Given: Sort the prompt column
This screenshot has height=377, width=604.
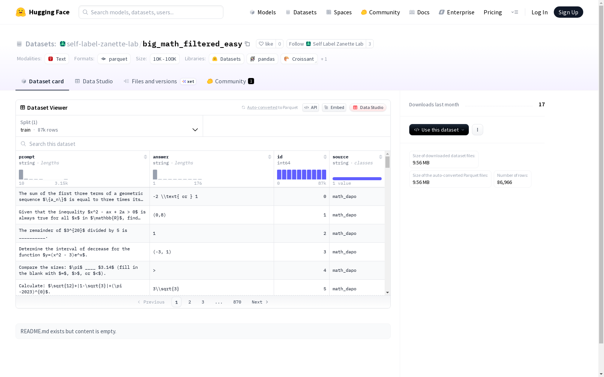Looking at the screenshot, I should (x=145, y=157).
